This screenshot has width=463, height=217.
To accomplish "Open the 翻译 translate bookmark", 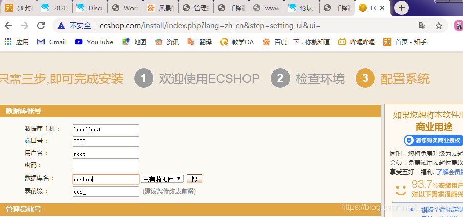I will click(200, 42).
